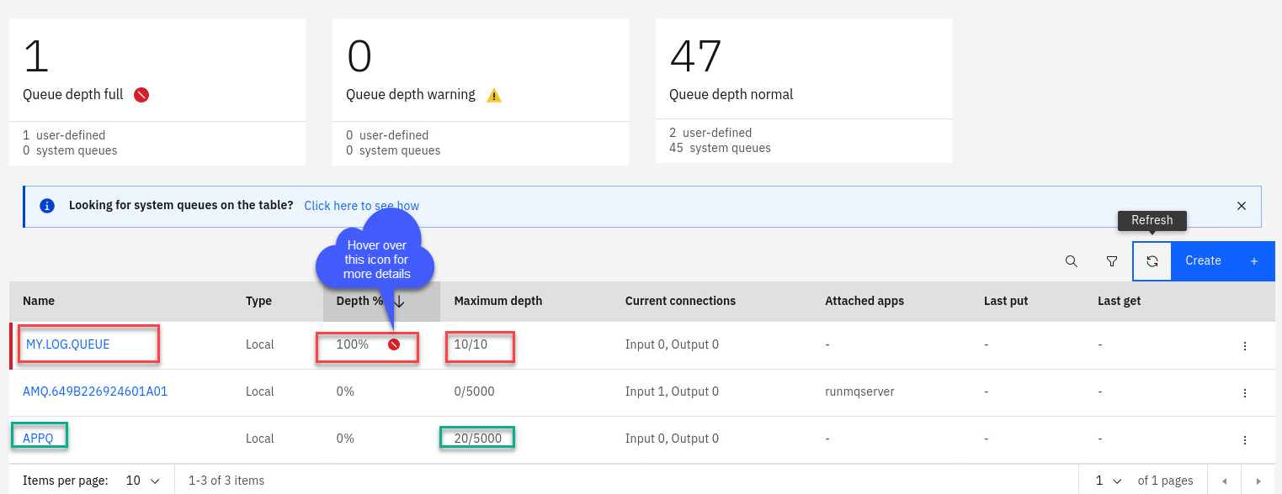Open the 'Click here to see how' link
The width and height of the screenshot is (1282, 494).
(x=361, y=206)
